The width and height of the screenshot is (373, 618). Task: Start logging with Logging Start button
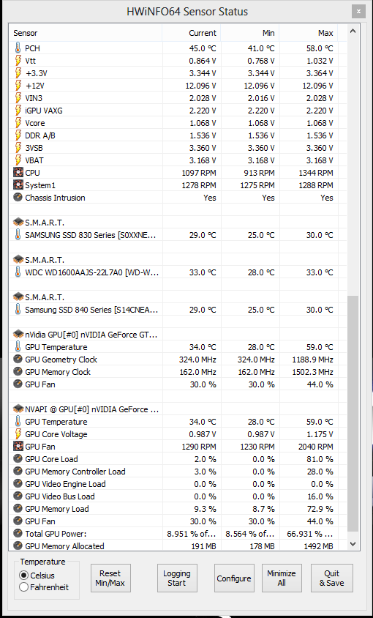(177, 578)
